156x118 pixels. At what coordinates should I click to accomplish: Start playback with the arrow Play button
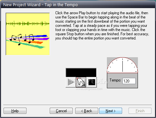[x=71, y=82]
